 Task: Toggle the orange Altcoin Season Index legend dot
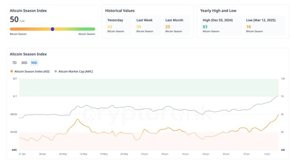coord(12,71)
